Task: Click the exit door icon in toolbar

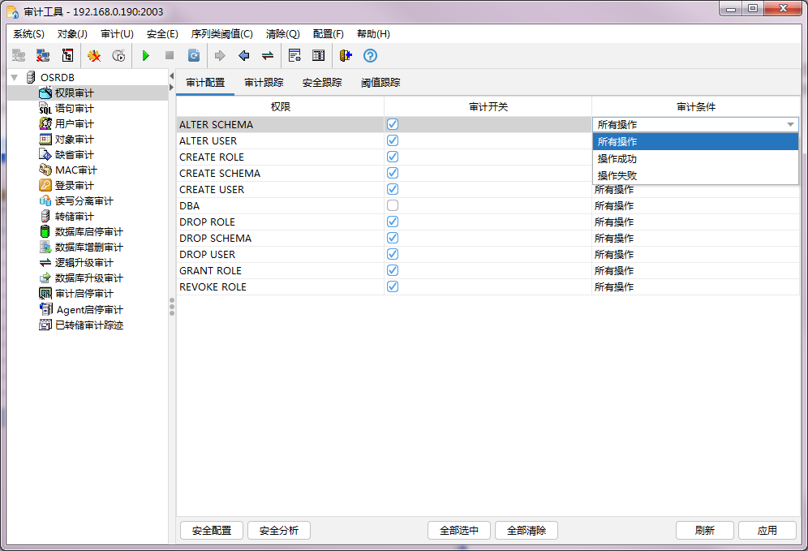Action: (x=346, y=56)
